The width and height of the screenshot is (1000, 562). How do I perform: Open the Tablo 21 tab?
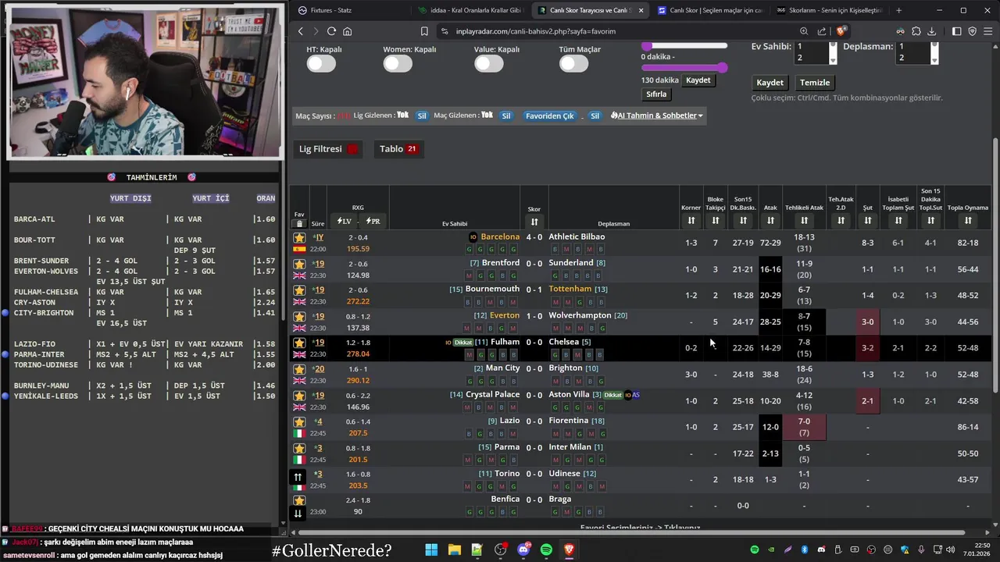[398, 149]
